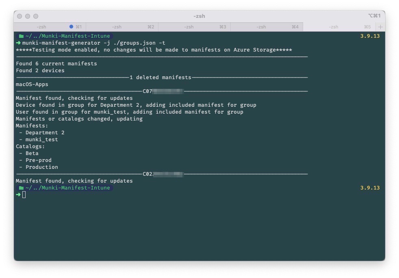Click 'User found in group for munki_test' line
The width and height of the screenshot is (399, 278).
(x=130, y=112)
